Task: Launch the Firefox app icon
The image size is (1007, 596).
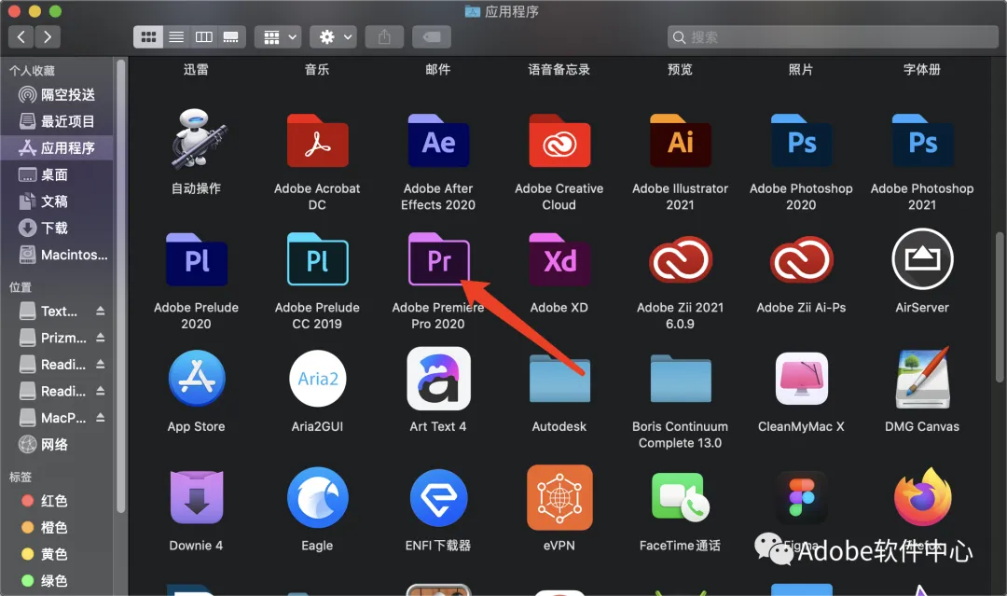Action: (922, 497)
